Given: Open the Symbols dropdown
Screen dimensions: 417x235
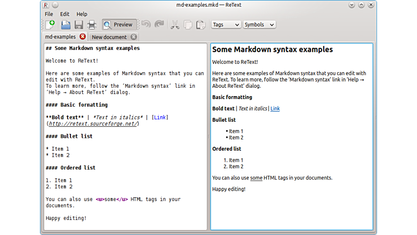Looking at the screenshot, I should [x=259, y=24].
